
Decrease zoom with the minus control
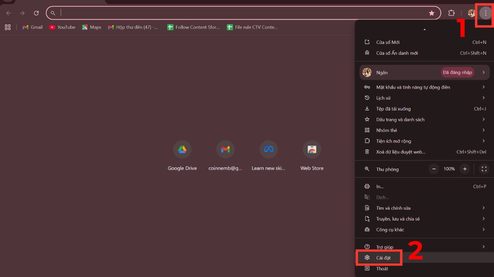tap(433, 169)
